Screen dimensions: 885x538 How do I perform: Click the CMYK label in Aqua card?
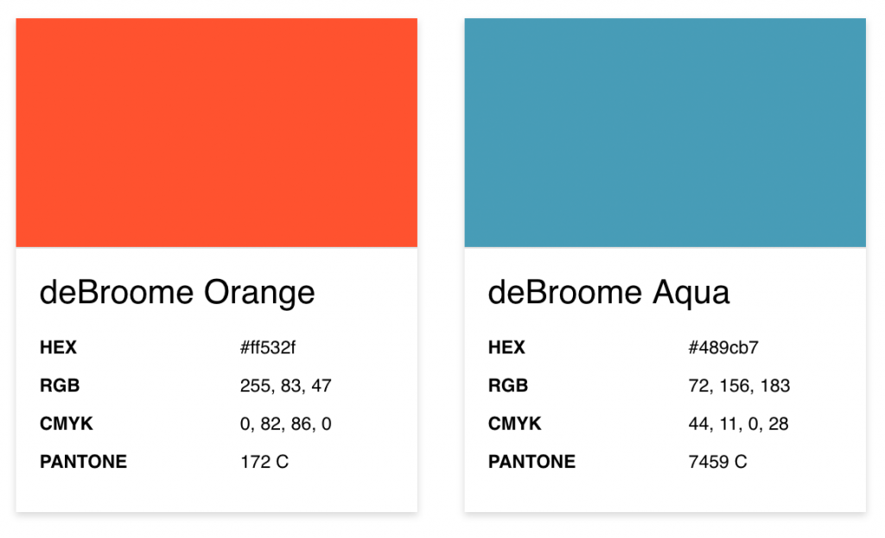point(515,424)
